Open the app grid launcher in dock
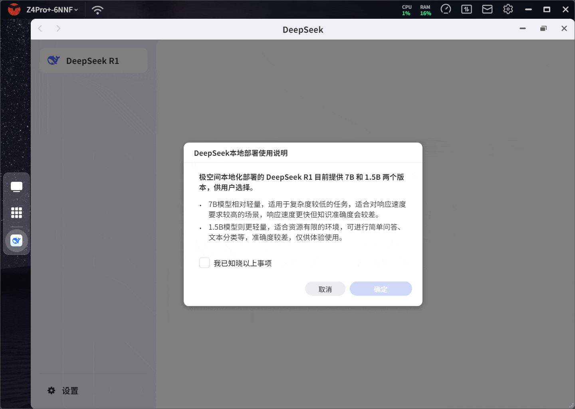This screenshot has height=409, width=575. (16, 212)
